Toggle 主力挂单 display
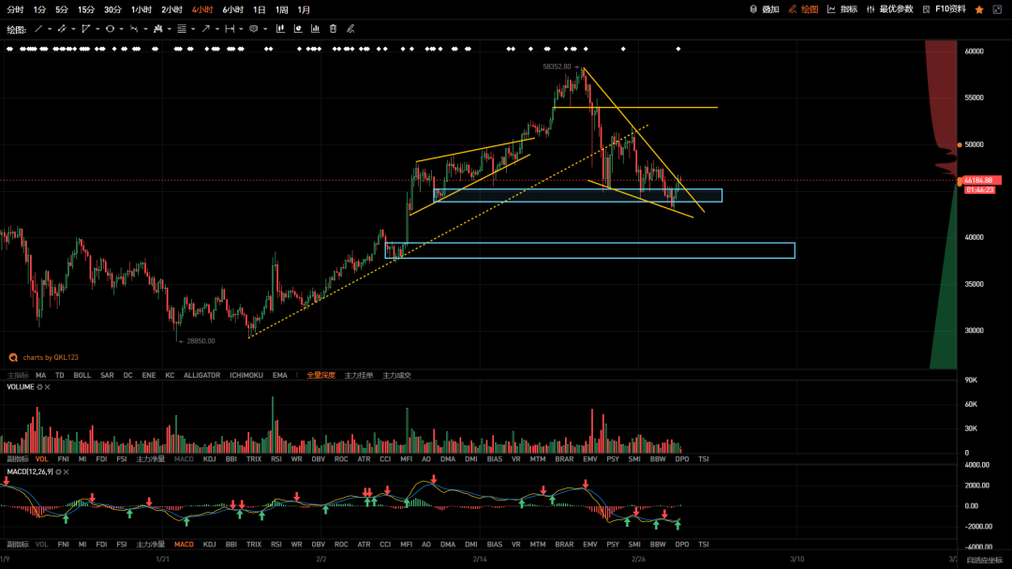Screen dimensions: 1012x569 359,375
